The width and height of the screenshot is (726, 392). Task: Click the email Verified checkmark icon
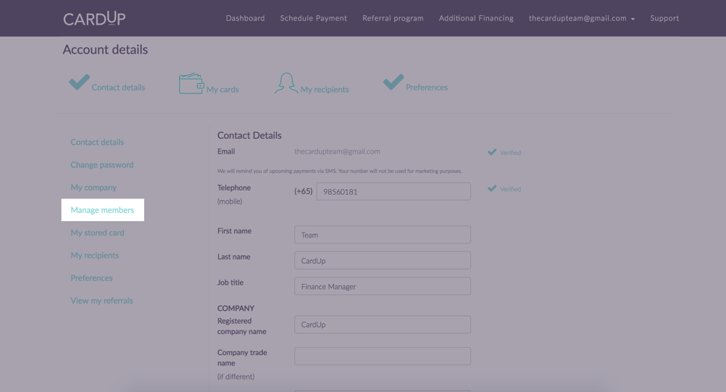tap(492, 152)
